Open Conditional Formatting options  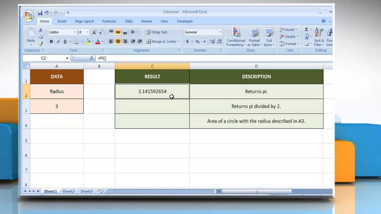point(236,37)
